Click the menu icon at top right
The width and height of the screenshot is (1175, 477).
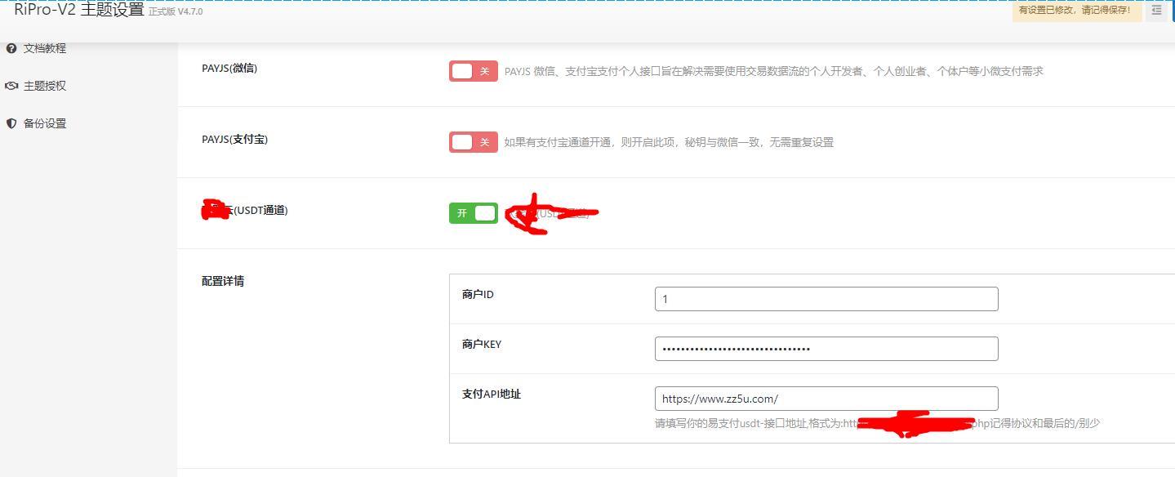coord(1156,11)
